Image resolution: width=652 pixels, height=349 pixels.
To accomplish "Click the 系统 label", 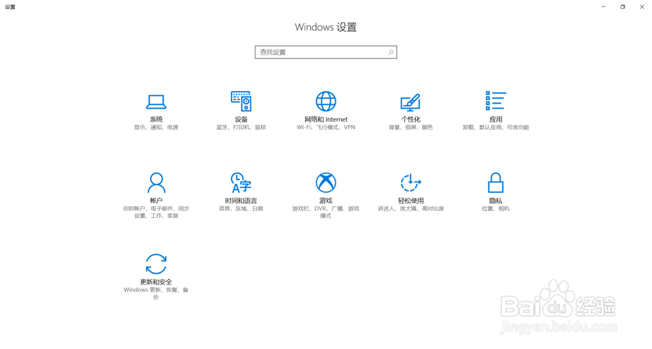I will click(x=156, y=119).
